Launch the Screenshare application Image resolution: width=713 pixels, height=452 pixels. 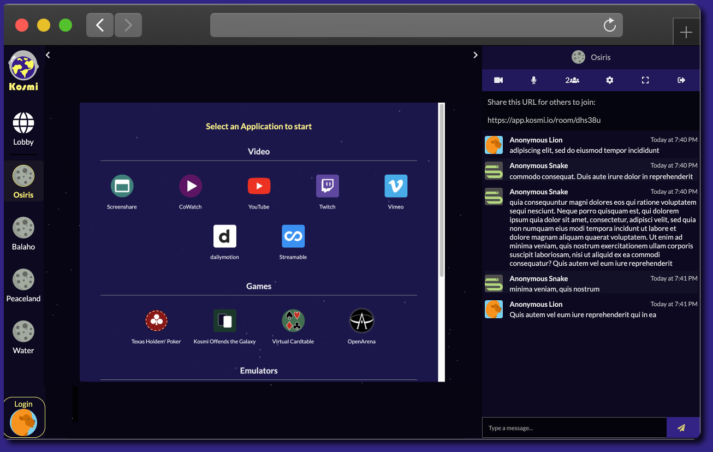[122, 187]
